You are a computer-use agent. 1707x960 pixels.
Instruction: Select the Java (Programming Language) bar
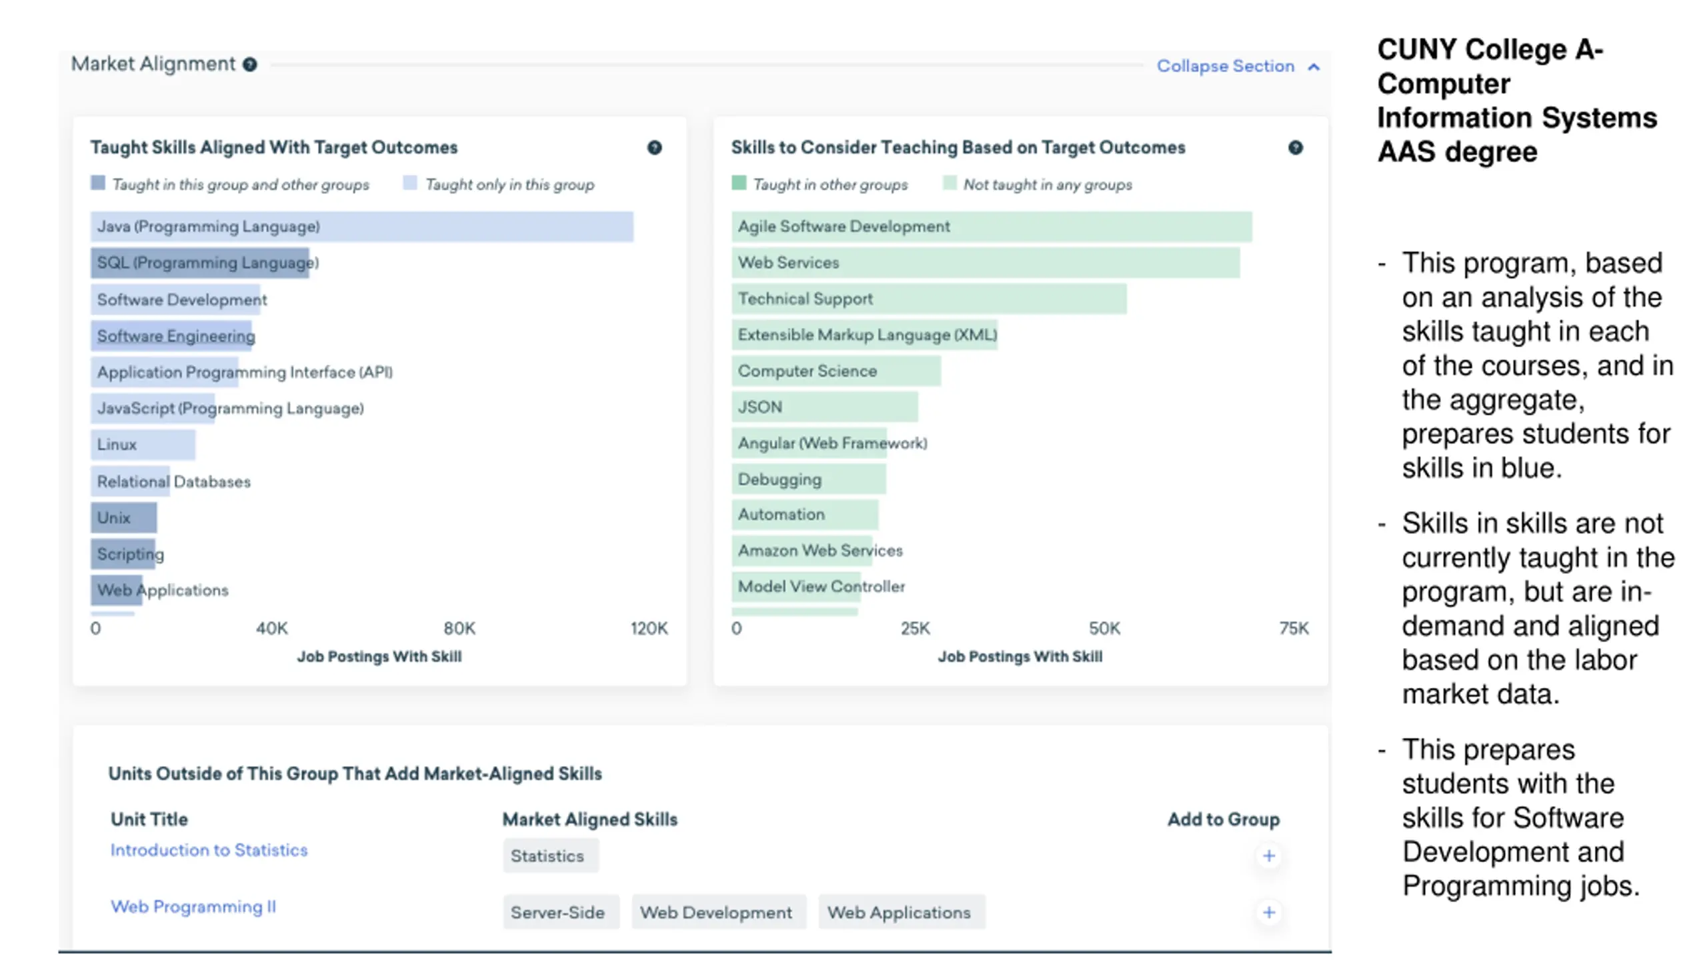click(361, 227)
